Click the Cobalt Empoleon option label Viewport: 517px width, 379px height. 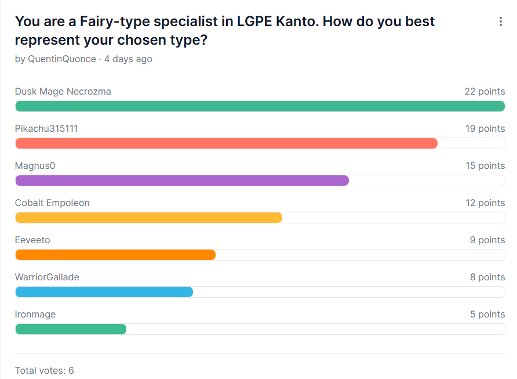[52, 203]
